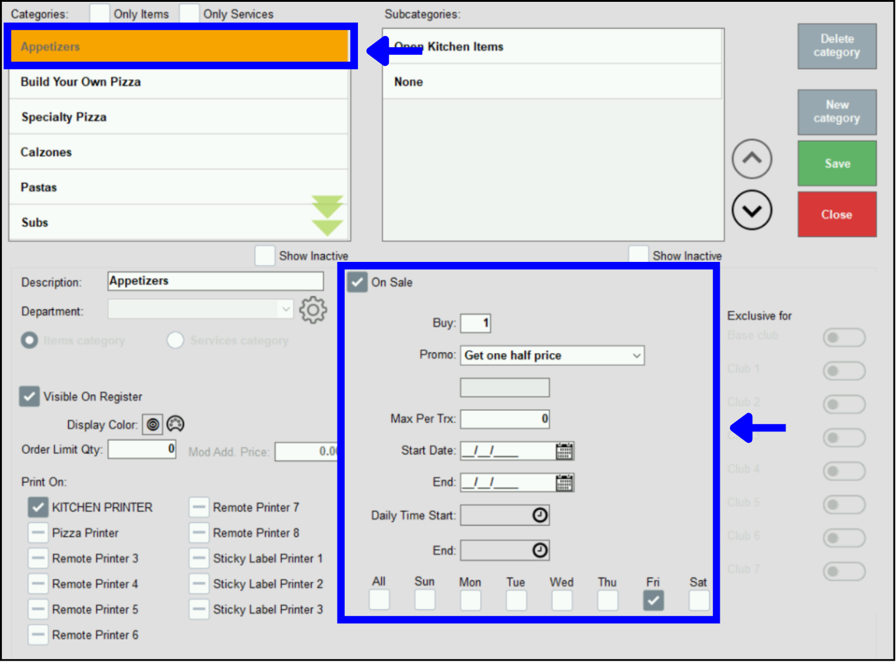Check the Only Services checkbox

point(189,13)
